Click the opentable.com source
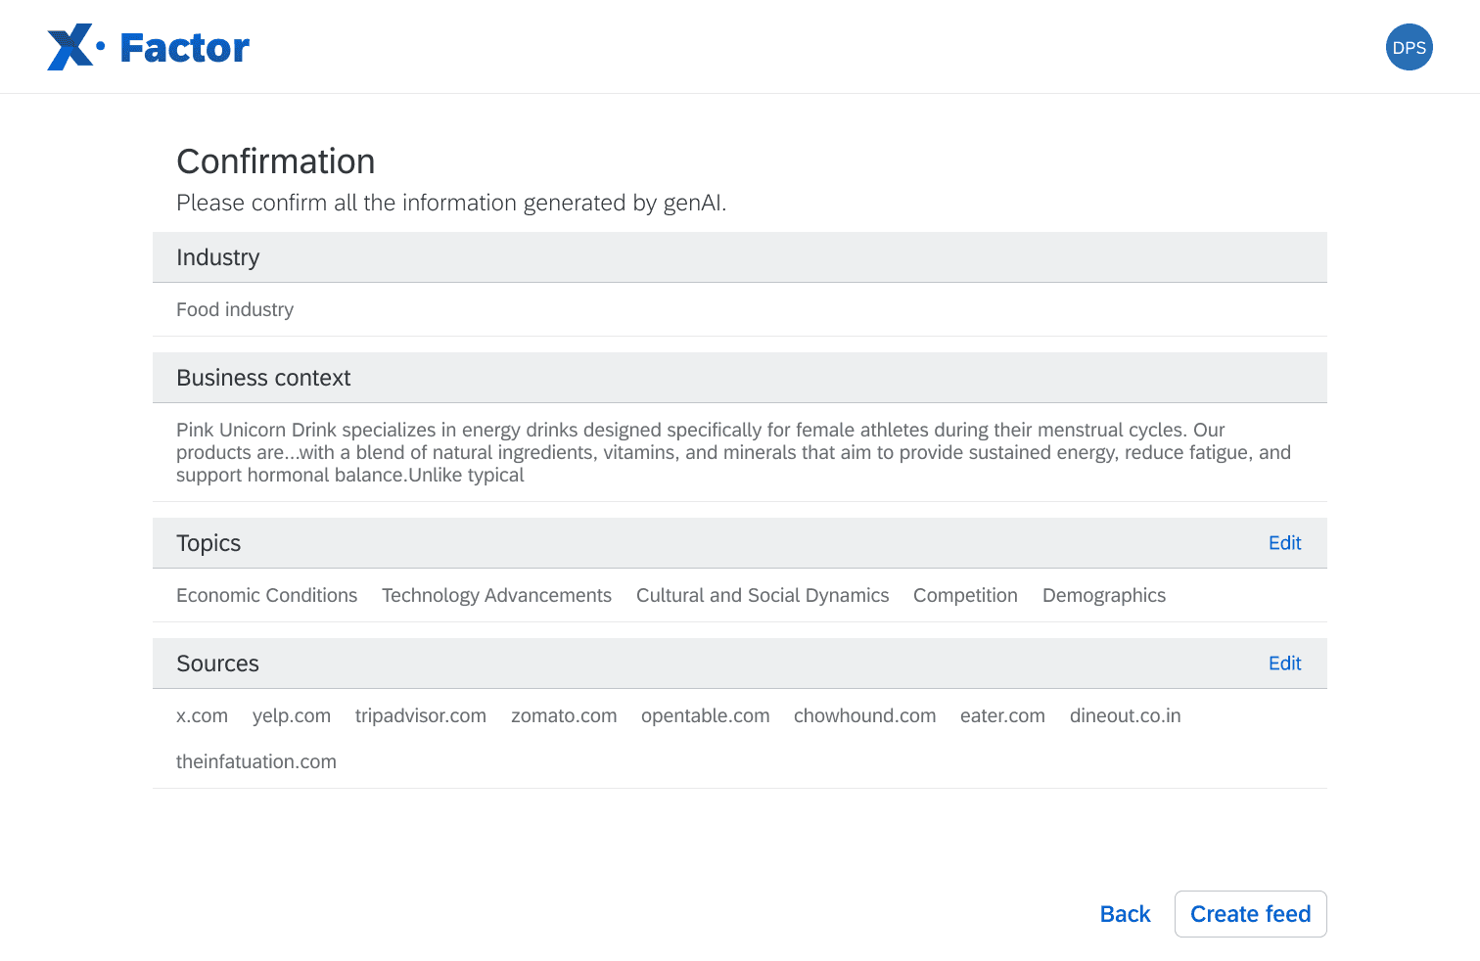The image size is (1480, 961). pos(705,715)
